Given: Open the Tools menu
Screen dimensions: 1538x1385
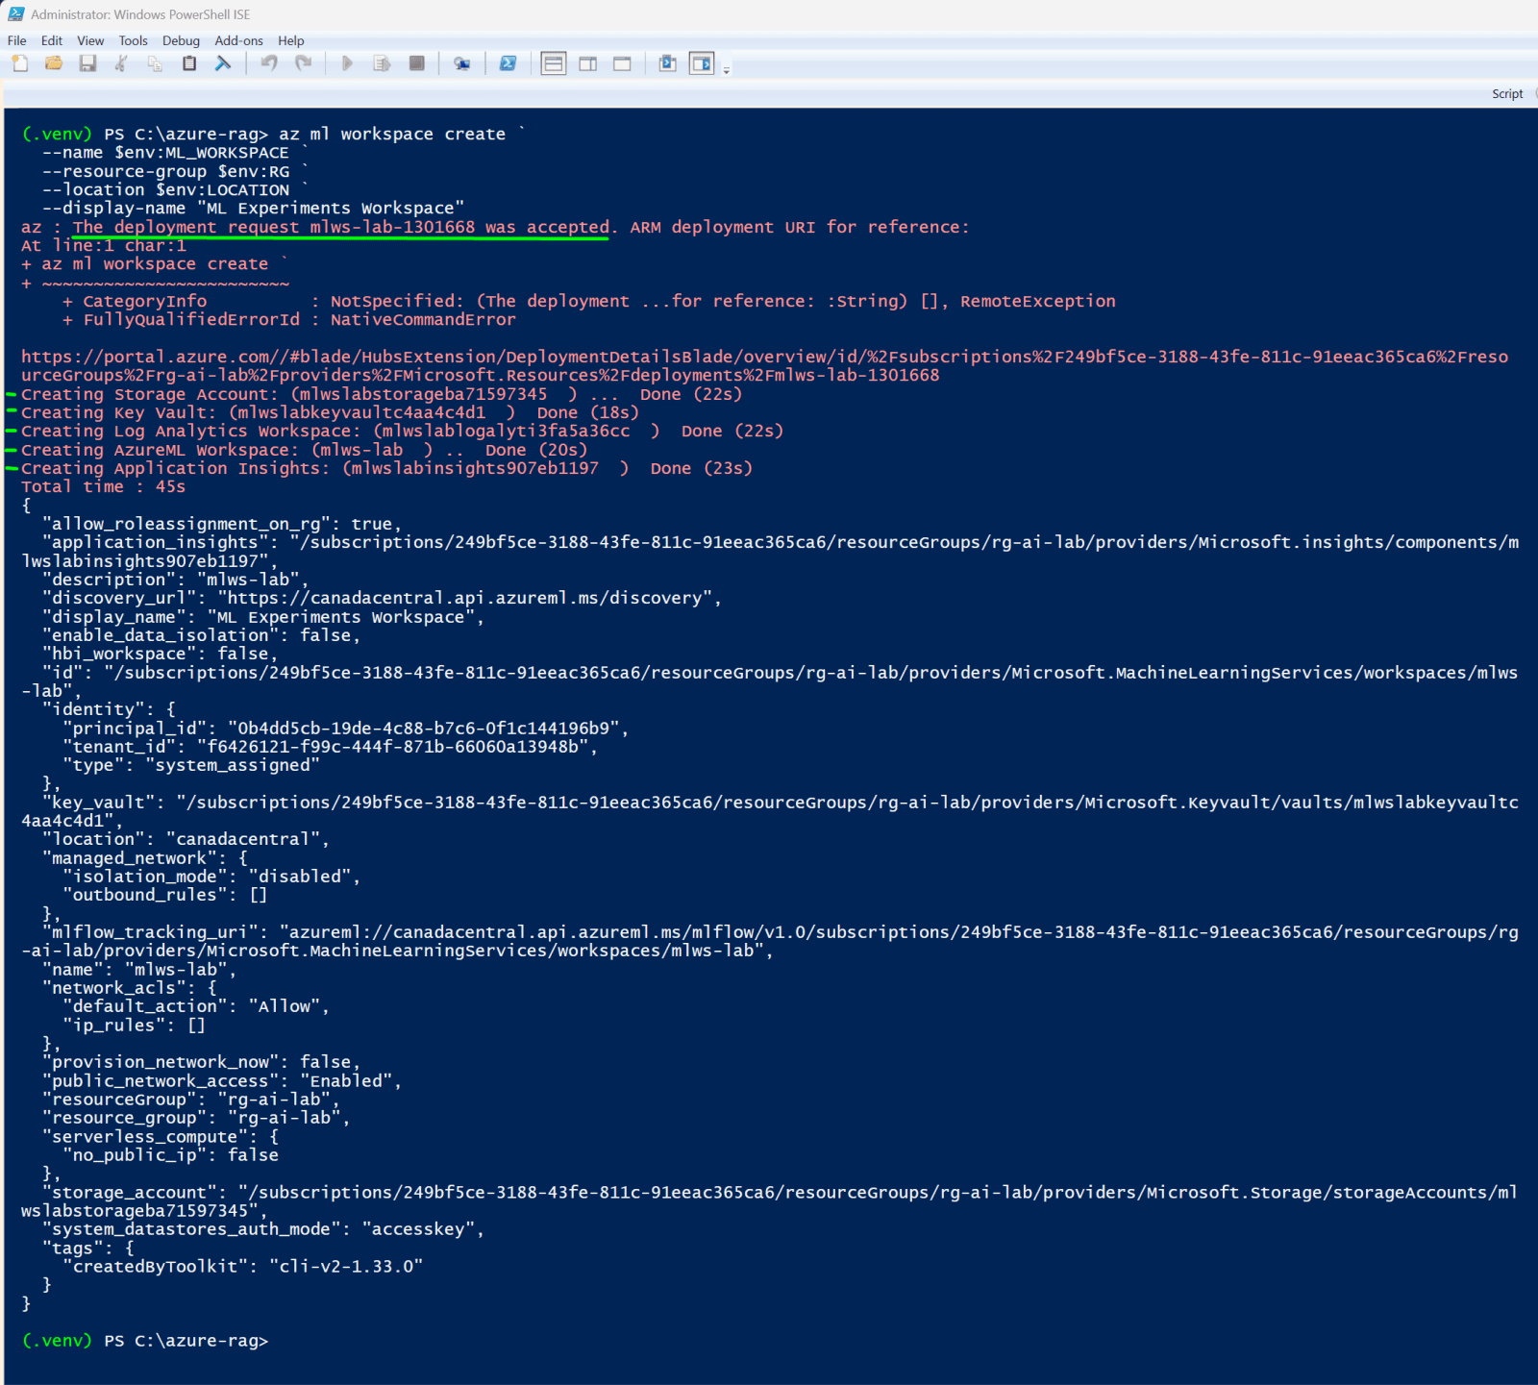Looking at the screenshot, I should point(133,40).
